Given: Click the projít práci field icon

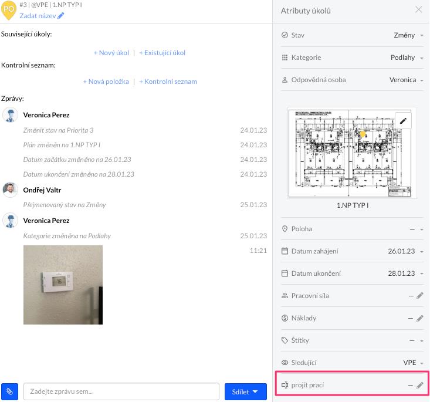Looking at the screenshot, I should pyautogui.click(x=285, y=385).
